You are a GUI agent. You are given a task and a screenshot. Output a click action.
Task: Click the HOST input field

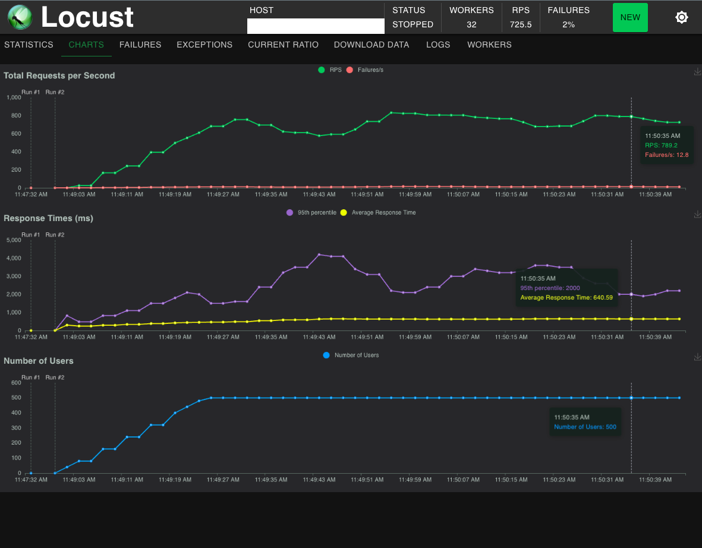point(315,26)
